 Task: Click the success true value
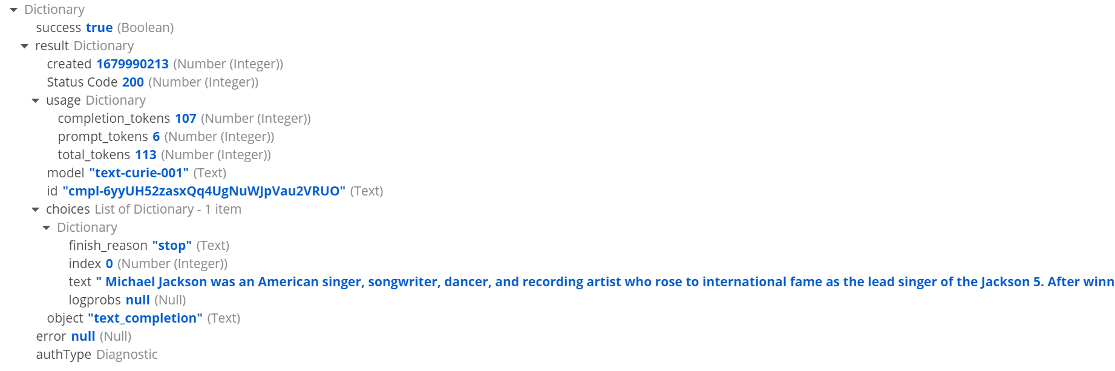[99, 28]
